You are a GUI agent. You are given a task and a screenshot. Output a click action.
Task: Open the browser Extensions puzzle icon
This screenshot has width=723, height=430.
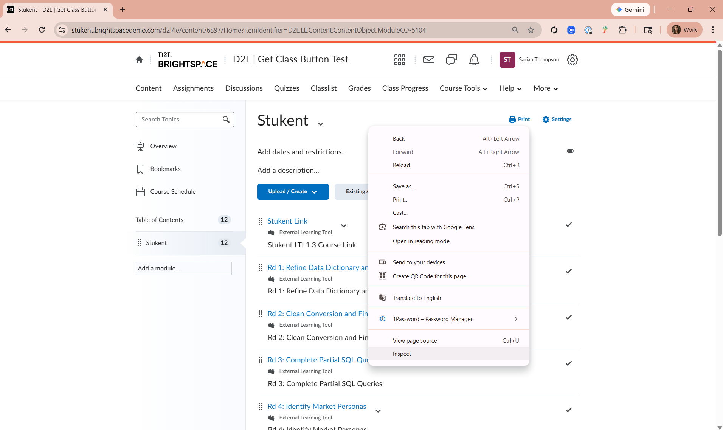[x=622, y=30]
